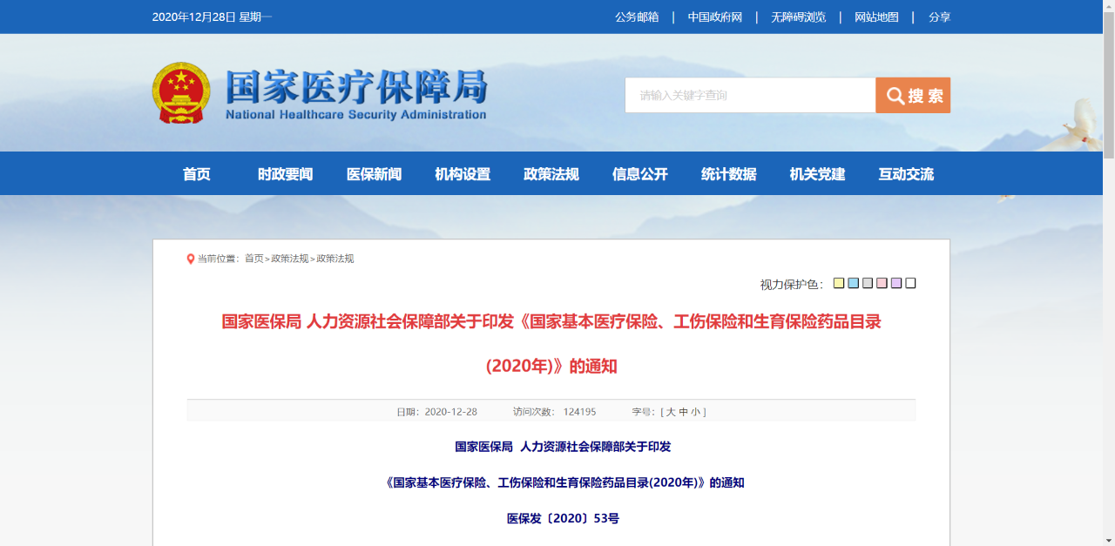Set font size to 中 (medium)

click(x=684, y=412)
